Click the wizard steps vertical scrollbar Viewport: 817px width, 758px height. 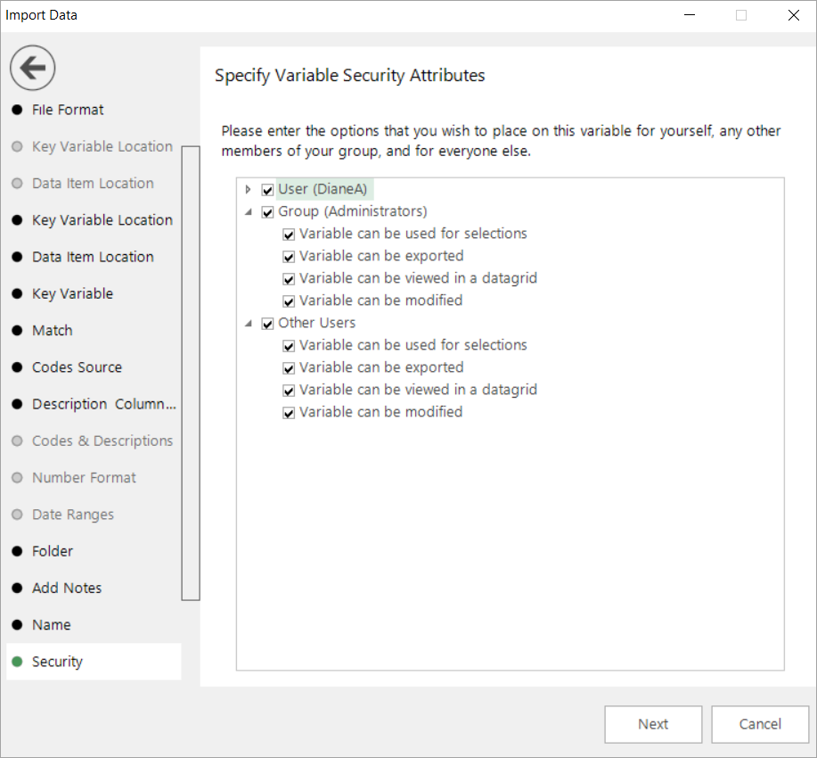point(191,373)
